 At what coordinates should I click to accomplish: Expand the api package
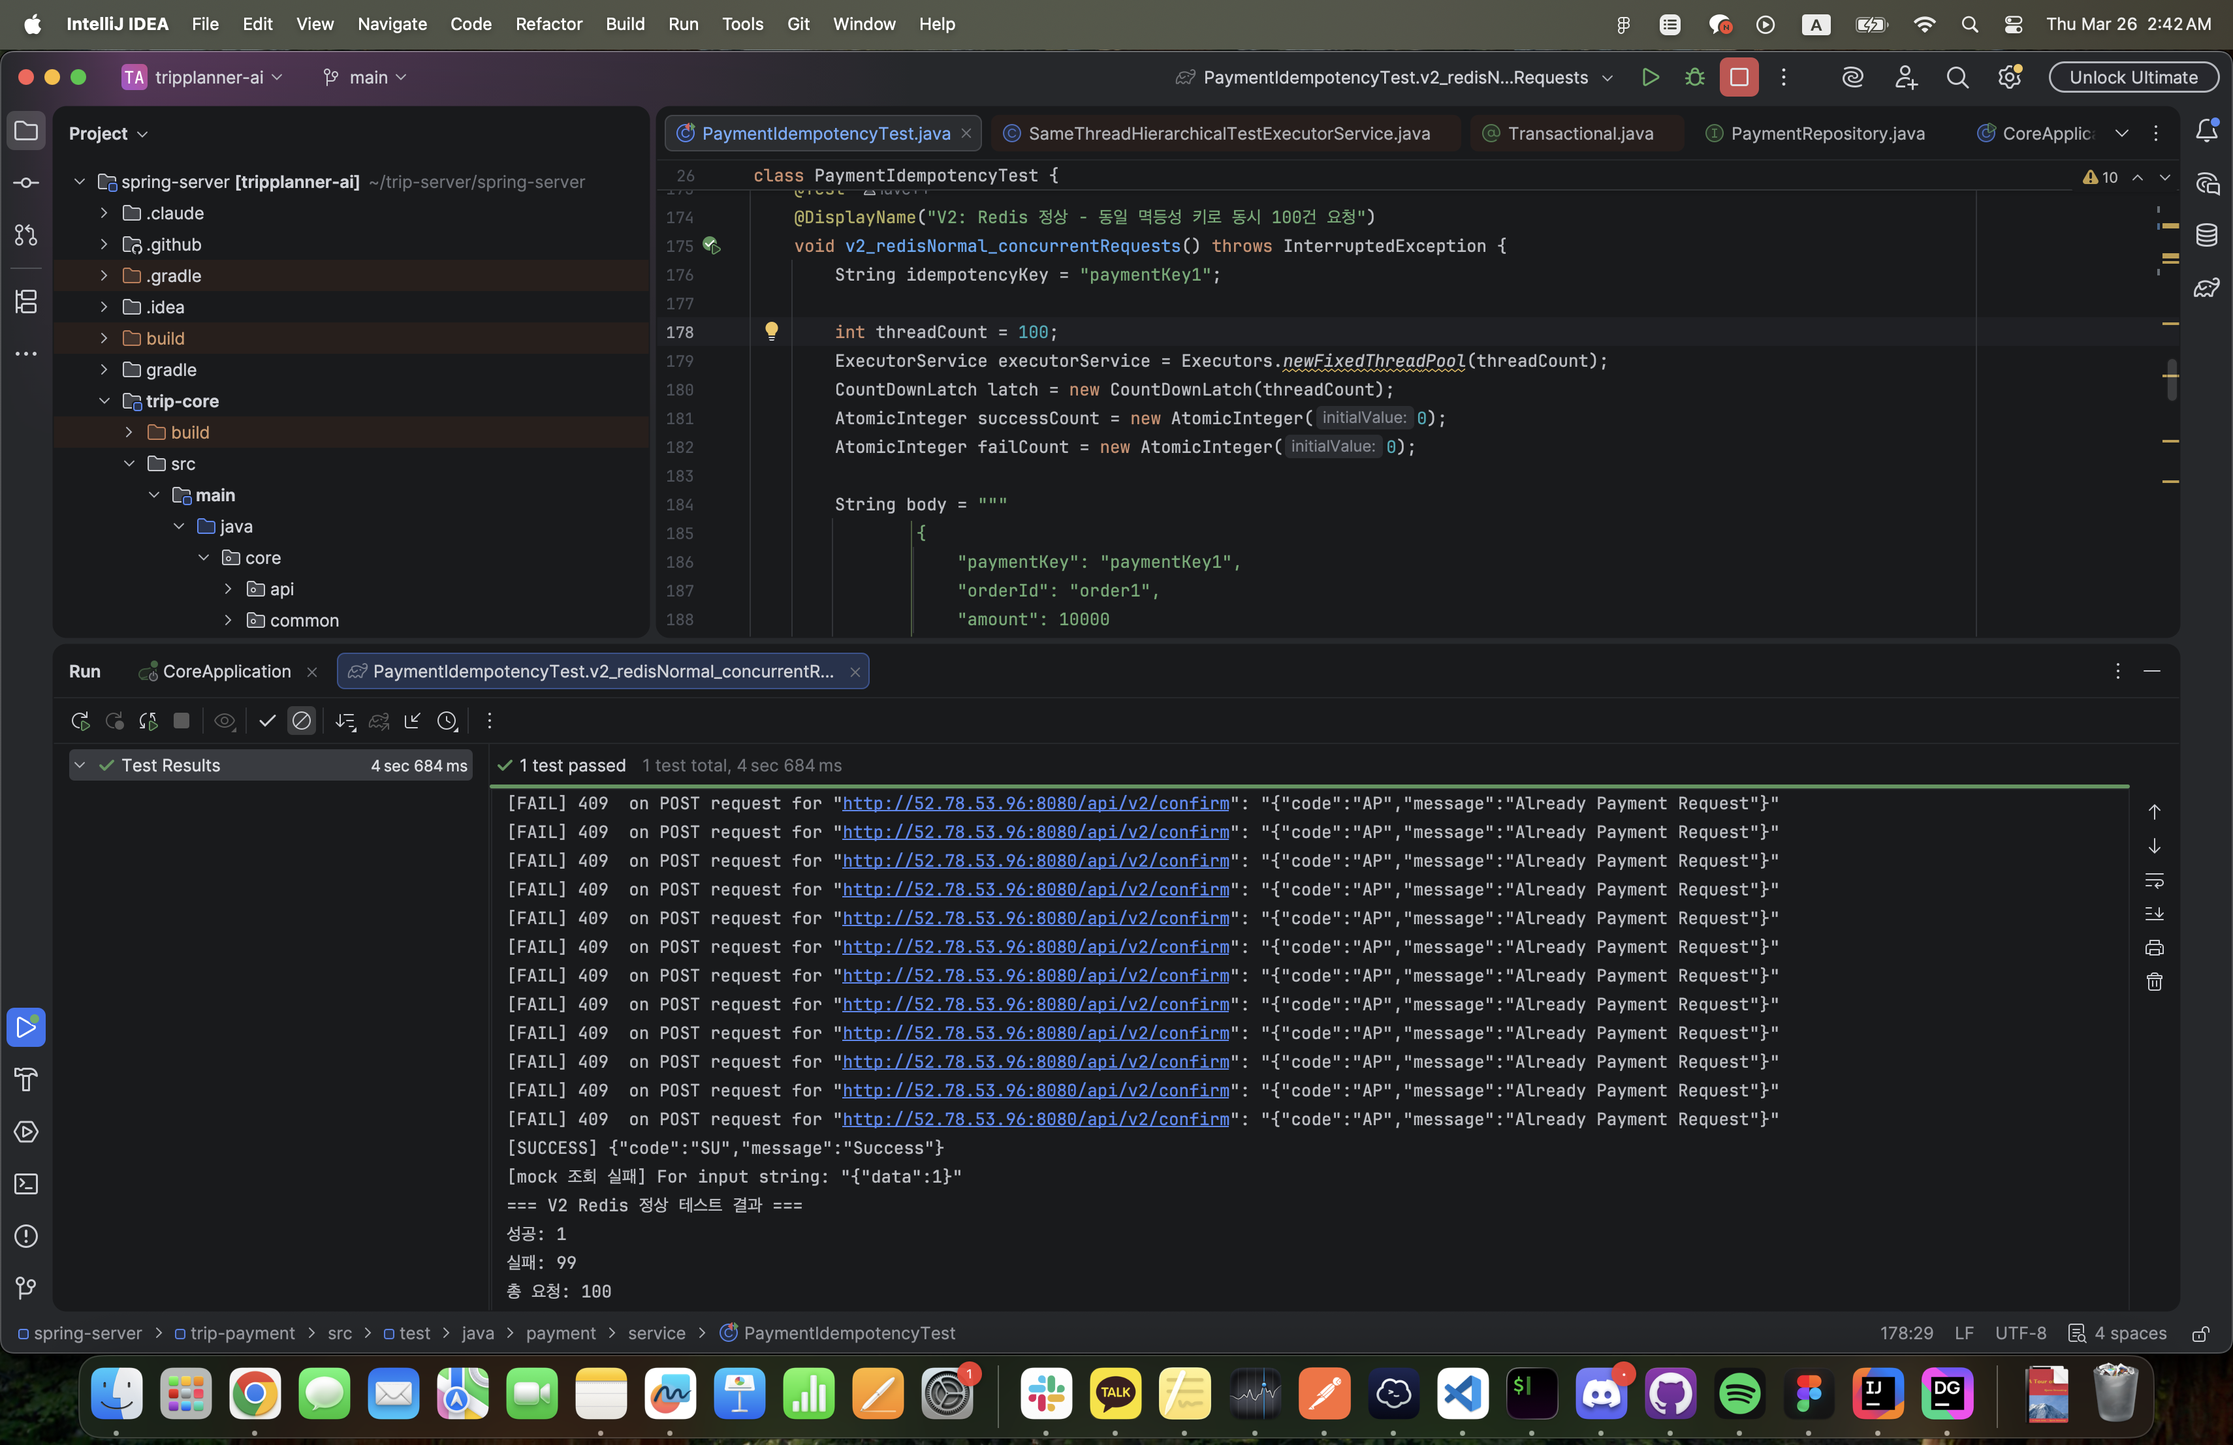click(228, 589)
